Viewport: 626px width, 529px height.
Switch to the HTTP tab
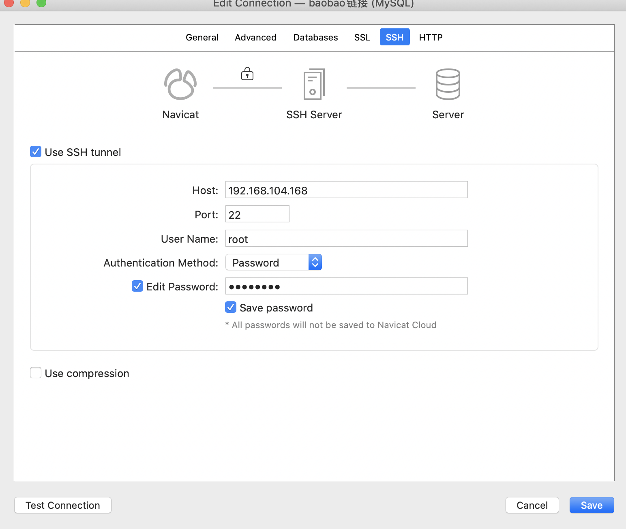click(431, 37)
